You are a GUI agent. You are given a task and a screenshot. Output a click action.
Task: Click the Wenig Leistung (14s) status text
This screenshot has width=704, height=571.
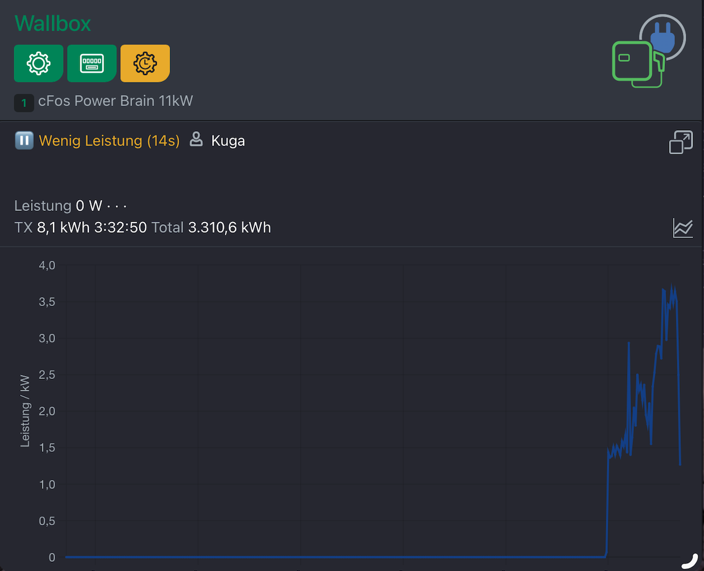point(109,140)
